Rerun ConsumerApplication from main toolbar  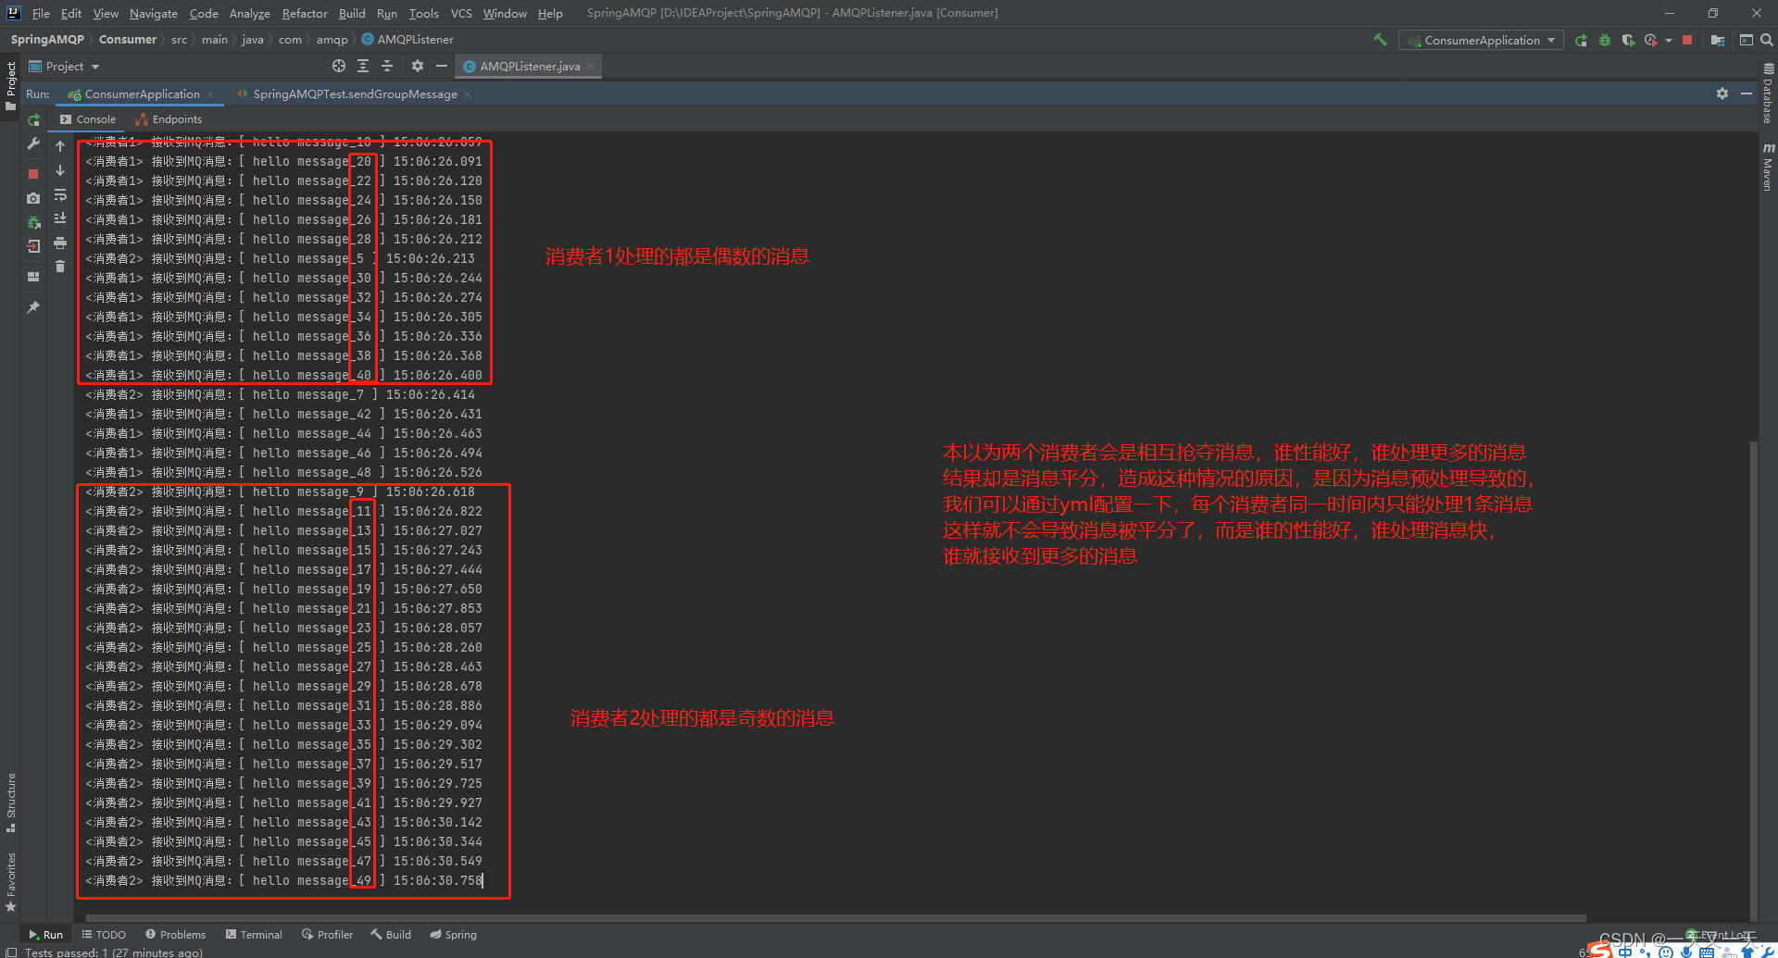tap(1581, 40)
